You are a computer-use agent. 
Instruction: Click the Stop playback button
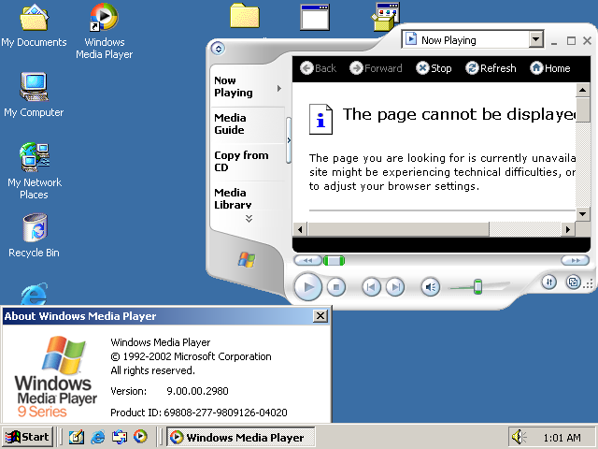point(336,287)
